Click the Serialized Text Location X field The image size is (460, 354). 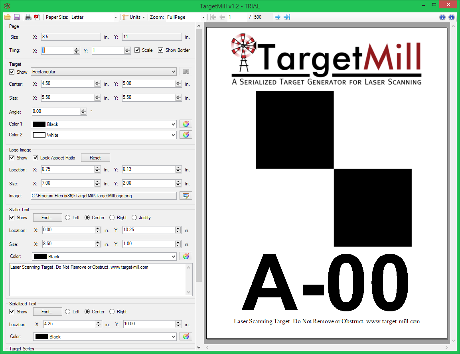pos(69,324)
